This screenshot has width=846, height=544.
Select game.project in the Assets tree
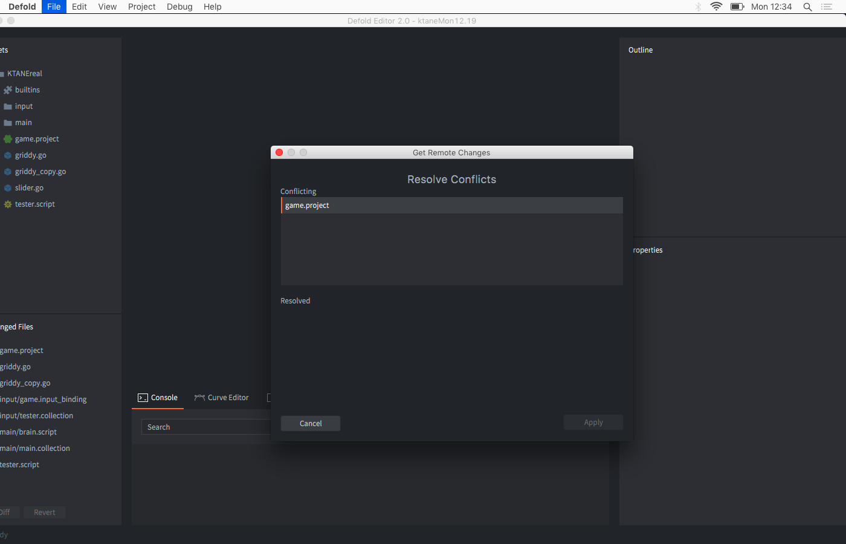(x=37, y=139)
